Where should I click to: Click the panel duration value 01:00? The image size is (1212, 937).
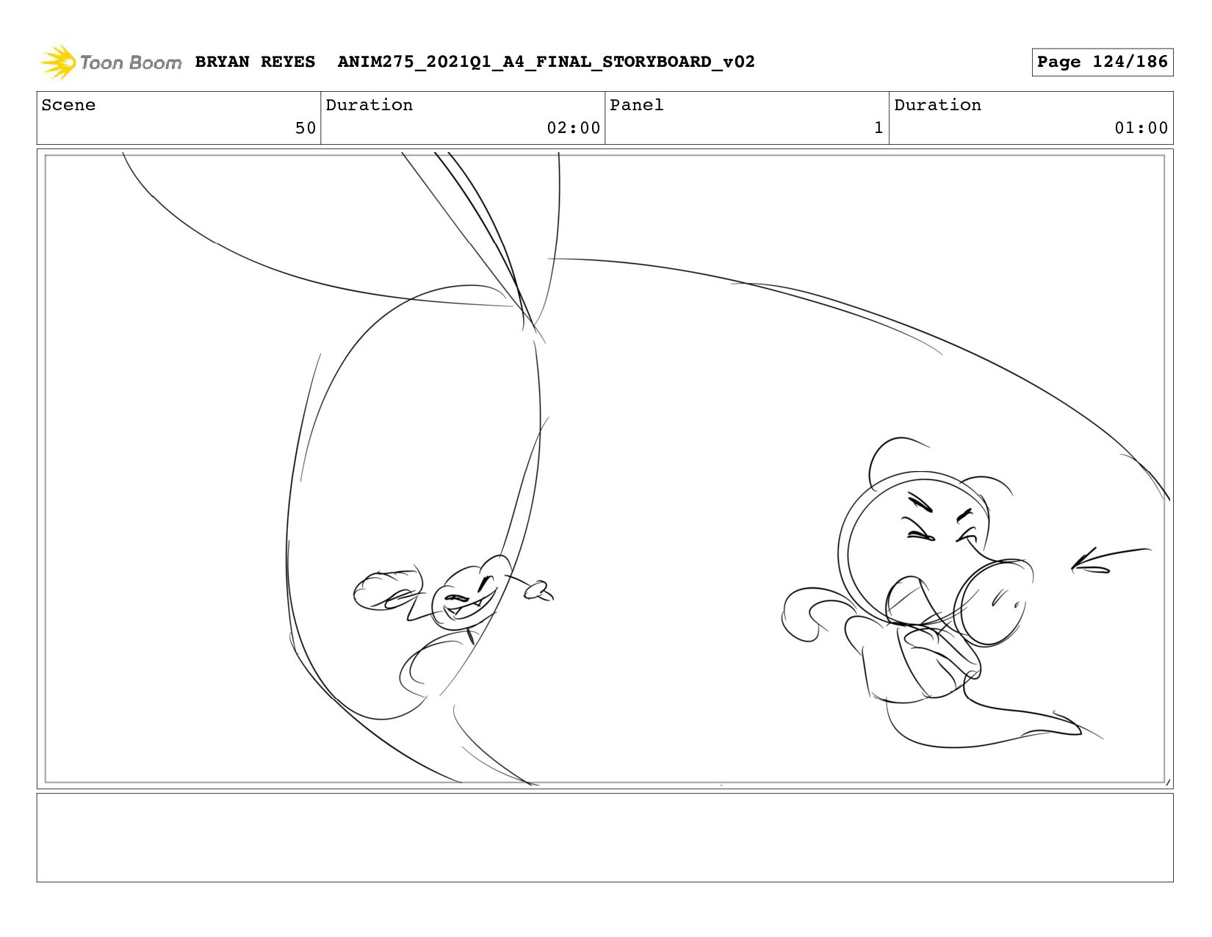(1141, 128)
